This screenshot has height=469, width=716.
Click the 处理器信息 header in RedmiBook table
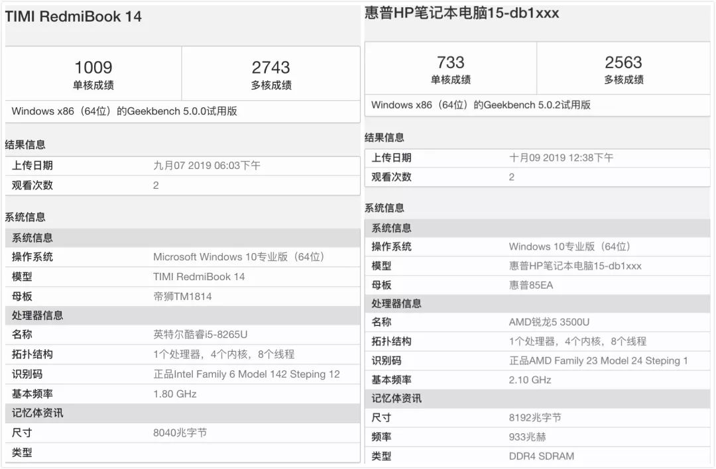click(37, 315)
